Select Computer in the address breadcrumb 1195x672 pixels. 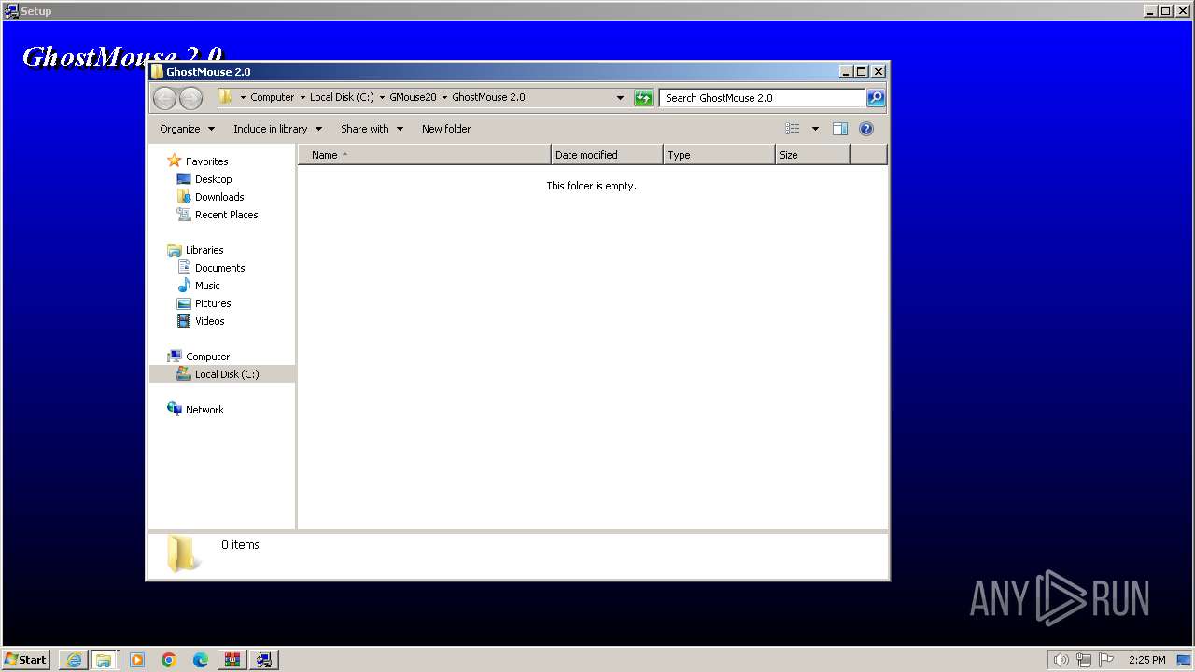coord(272,97)
